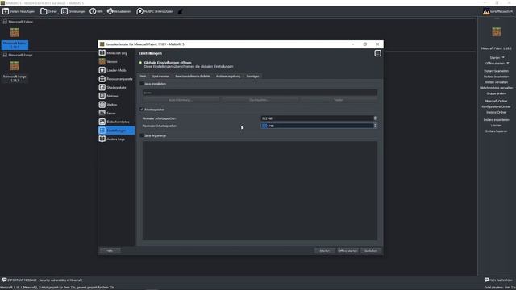Select the Minecraft Forge 1.18.1 instance
Screen dimensions: 516x290
(15, 72)
